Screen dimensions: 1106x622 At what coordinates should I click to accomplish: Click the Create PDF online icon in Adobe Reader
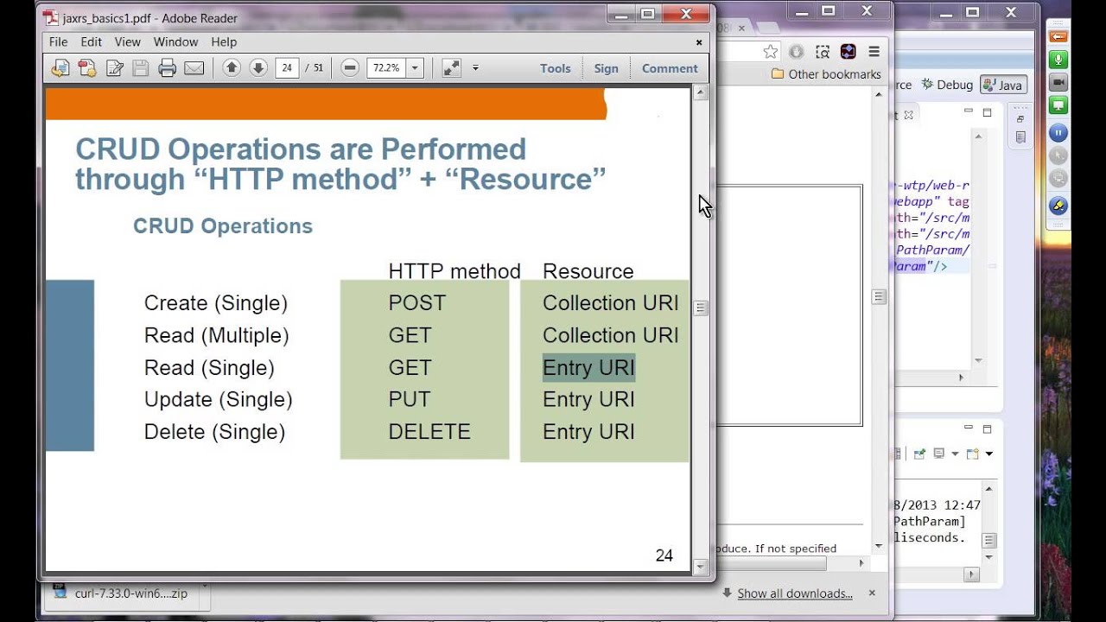tap(60, 68)
